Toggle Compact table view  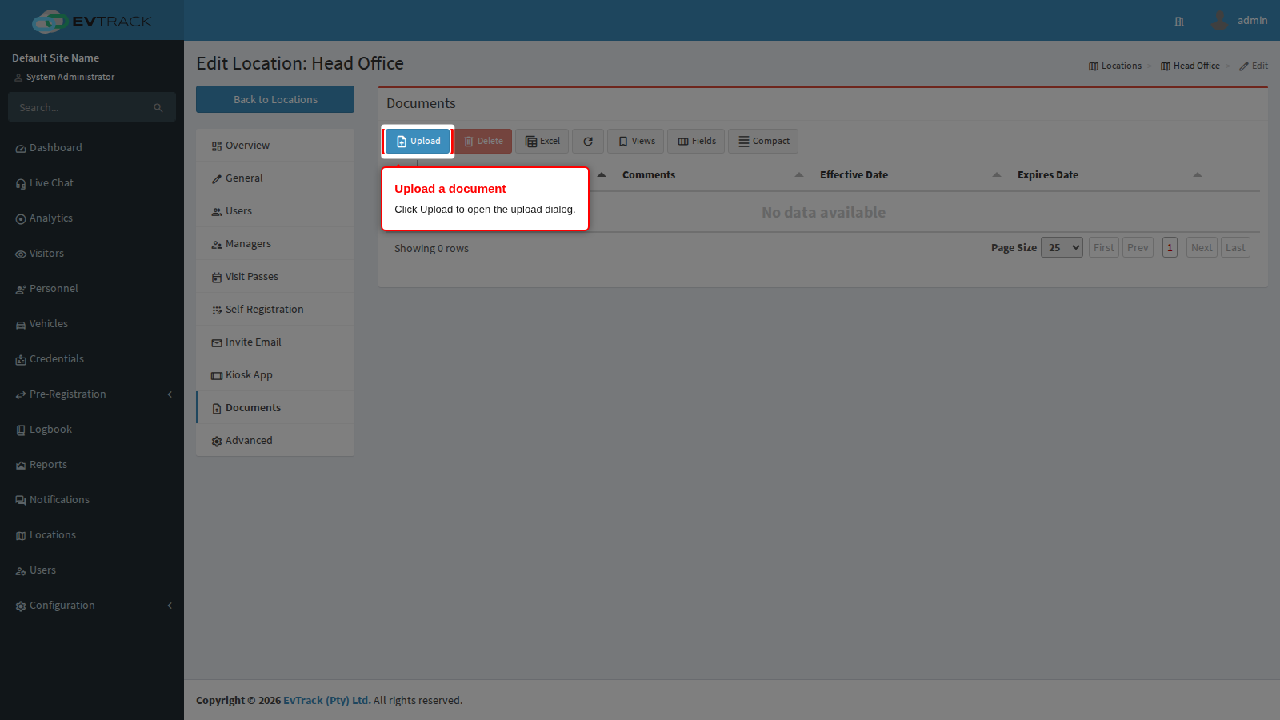763,142
